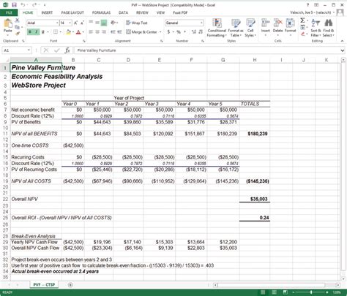Click the Save icon in the Quick Access Toolbar
This screenshot has width=347, height=296.
[x=14, y=5]
